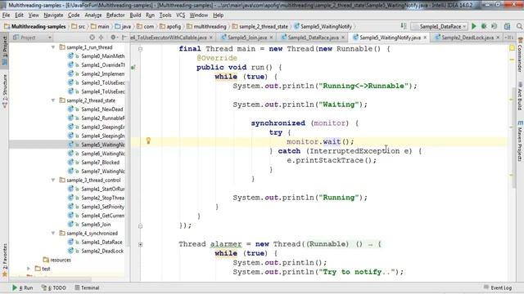Click the apofig breadcrumb
Viewport: 524px width, 294px height.
[170, 26]
